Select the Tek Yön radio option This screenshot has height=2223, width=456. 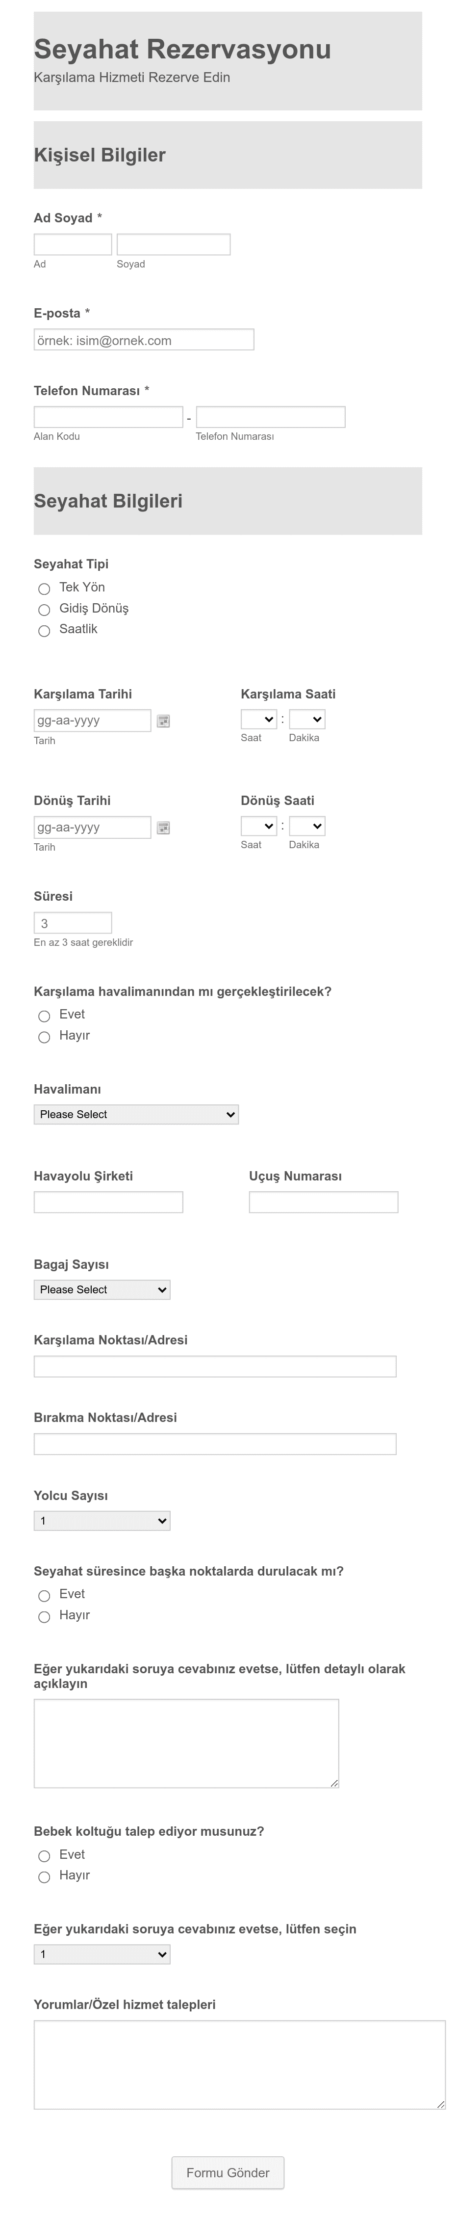[x=44, y=589]
